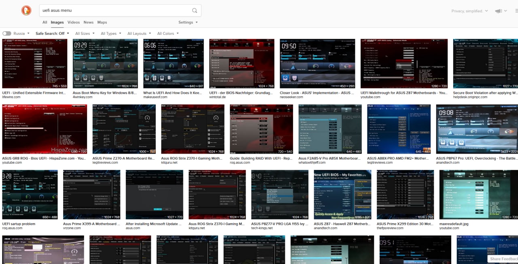This screenshot has width=518, height=264.
Task: Open the Asus Boot Menu Key thumbnail
Action: [x=105, y=63]
